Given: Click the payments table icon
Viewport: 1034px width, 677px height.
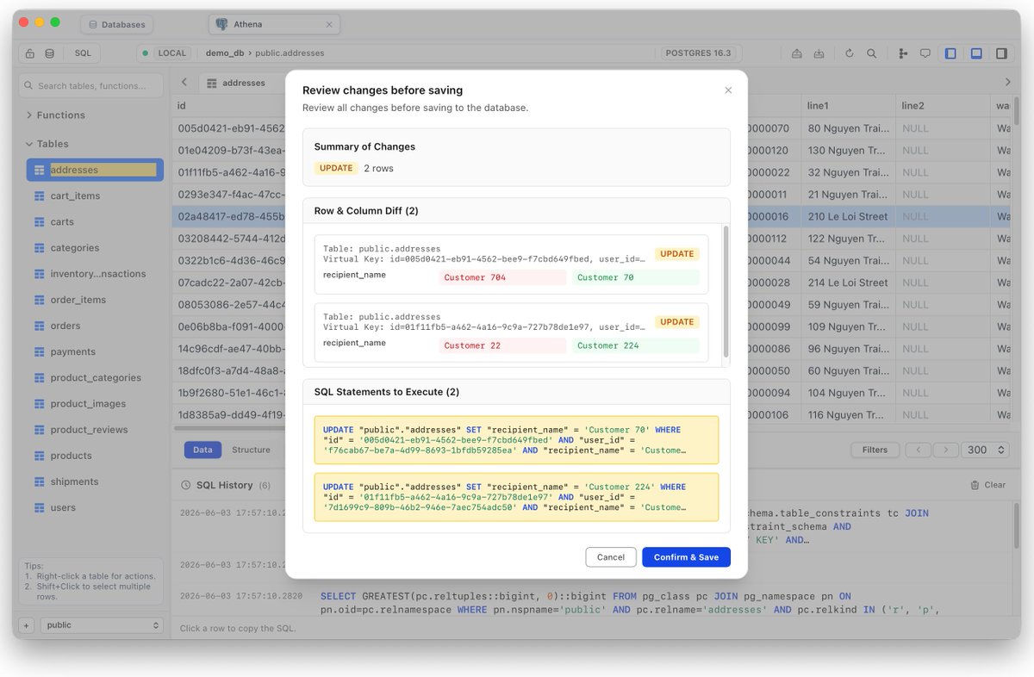Looking at the screenshot, I should click(x=39, y=351).
